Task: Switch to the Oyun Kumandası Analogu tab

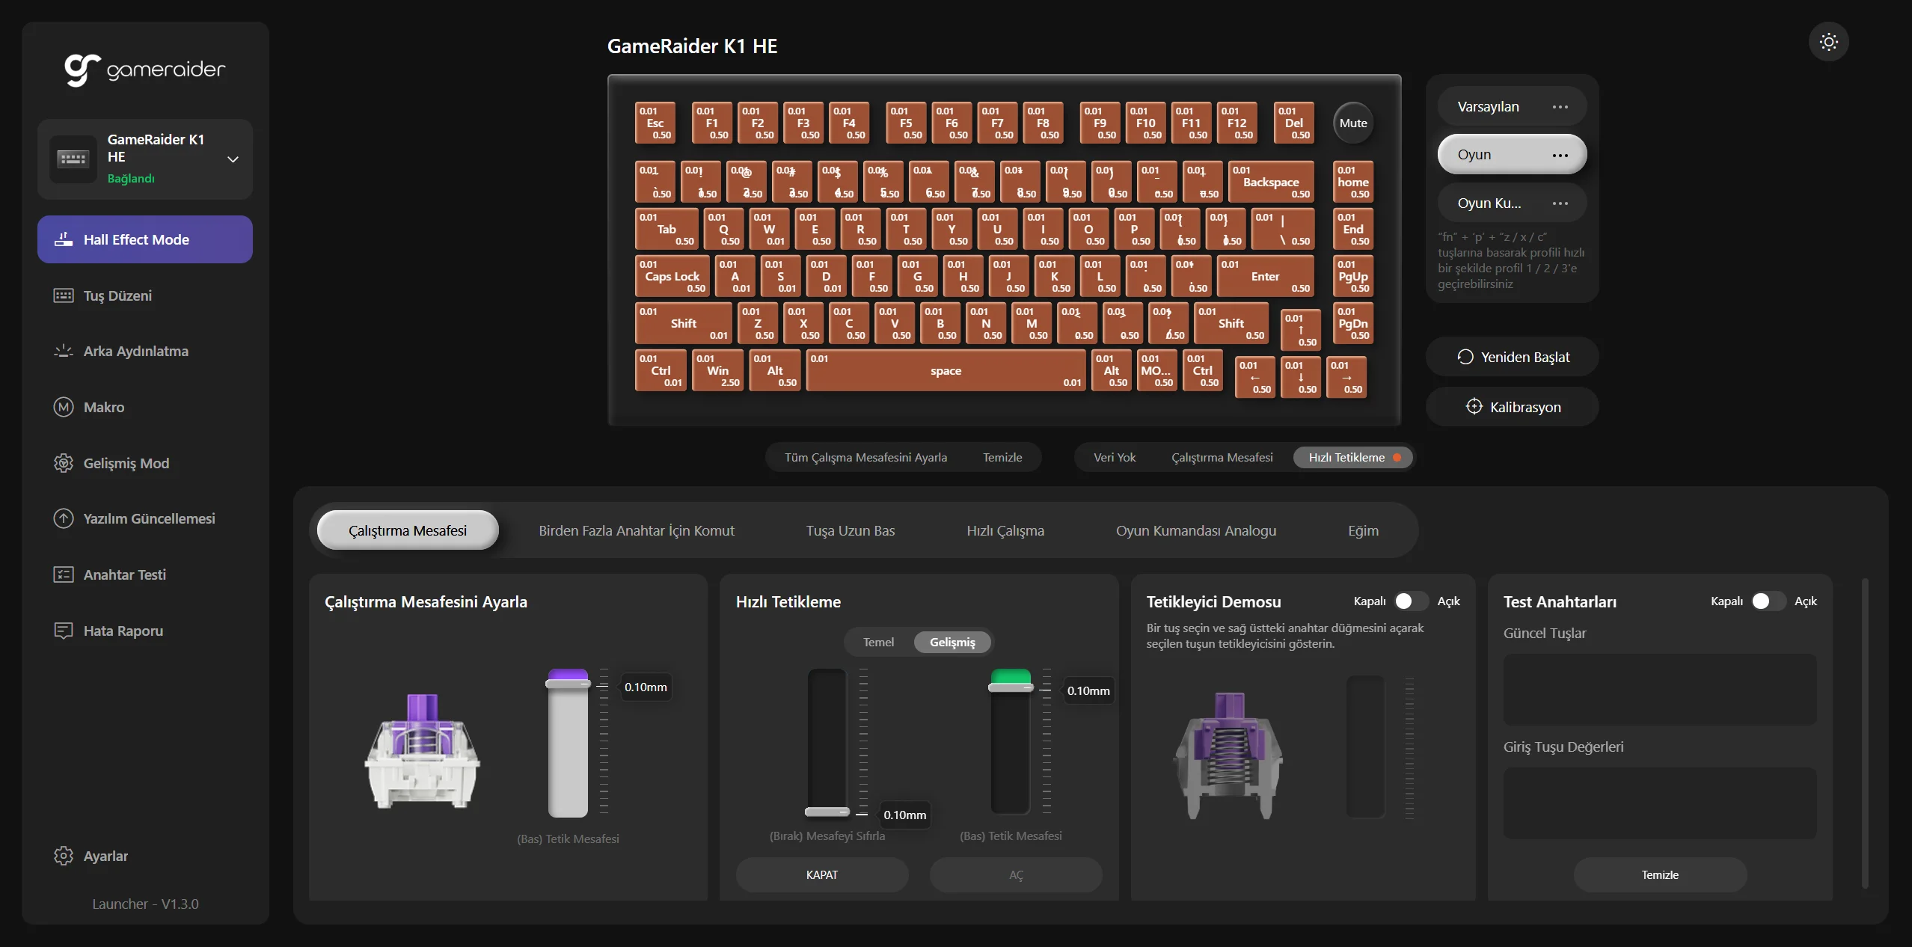Action: coord(1195,530)
